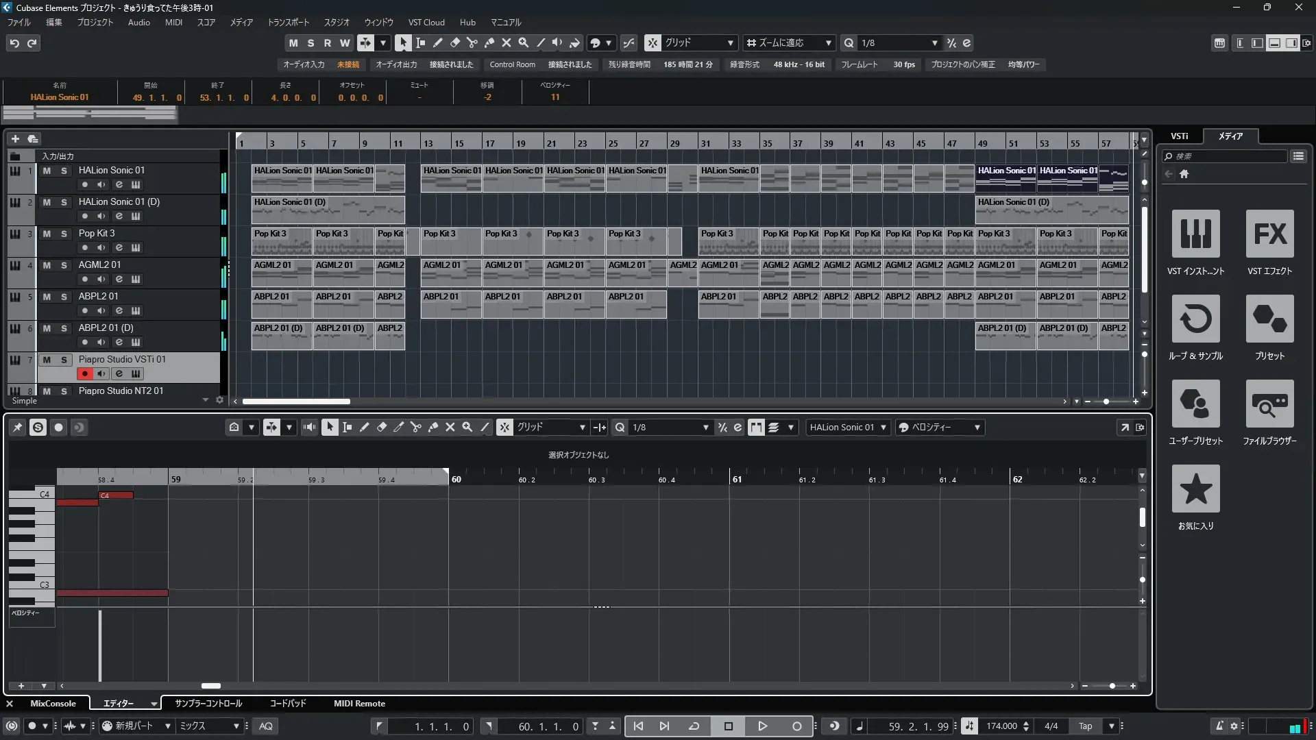Switch to the MixConsole tab
The image size is (1316, 740).
pyautogui.click(x=53, y=704)
